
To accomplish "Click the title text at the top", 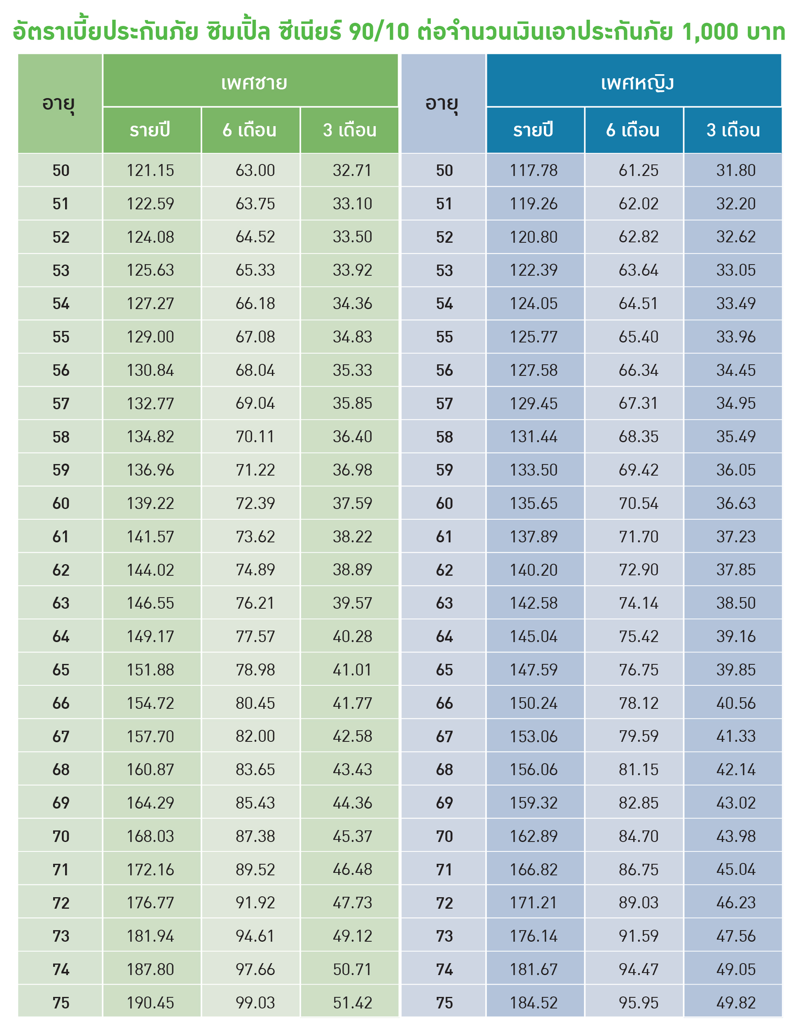I will [x=399, y=31].
